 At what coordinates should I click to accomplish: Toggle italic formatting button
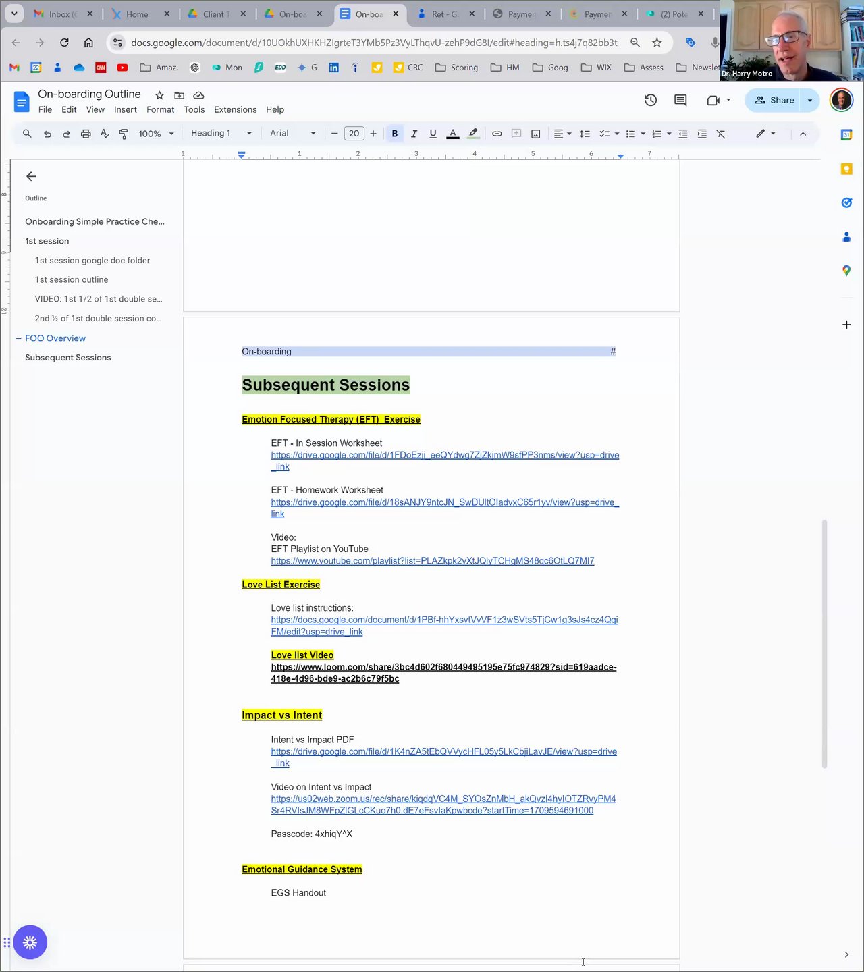point(414,134)
